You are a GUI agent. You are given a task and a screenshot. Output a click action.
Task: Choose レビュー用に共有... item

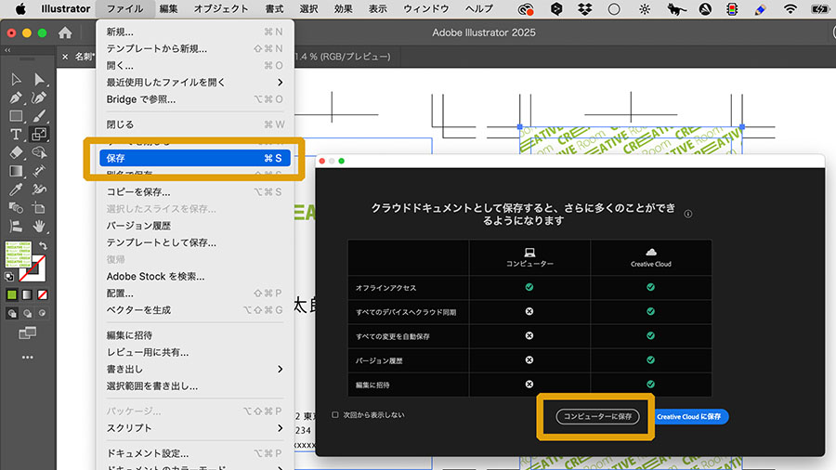195,352
